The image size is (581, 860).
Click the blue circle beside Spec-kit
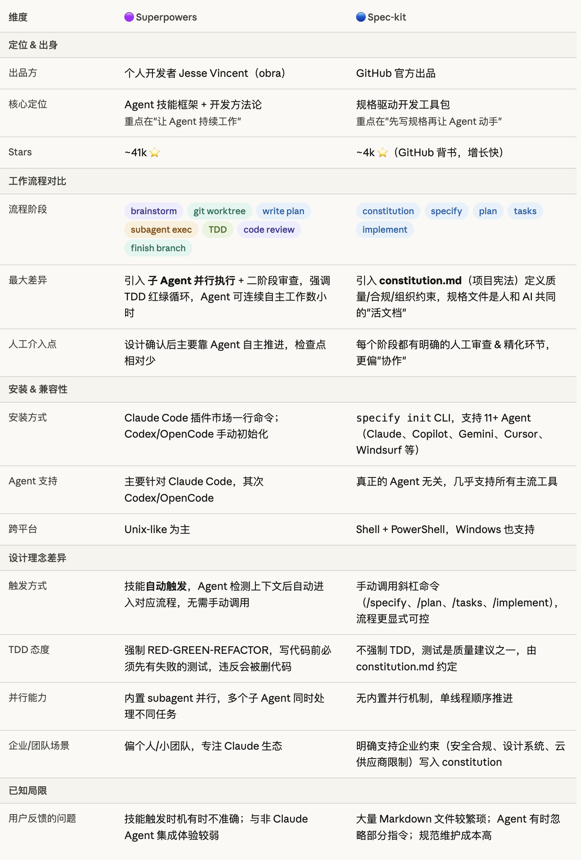361,17
